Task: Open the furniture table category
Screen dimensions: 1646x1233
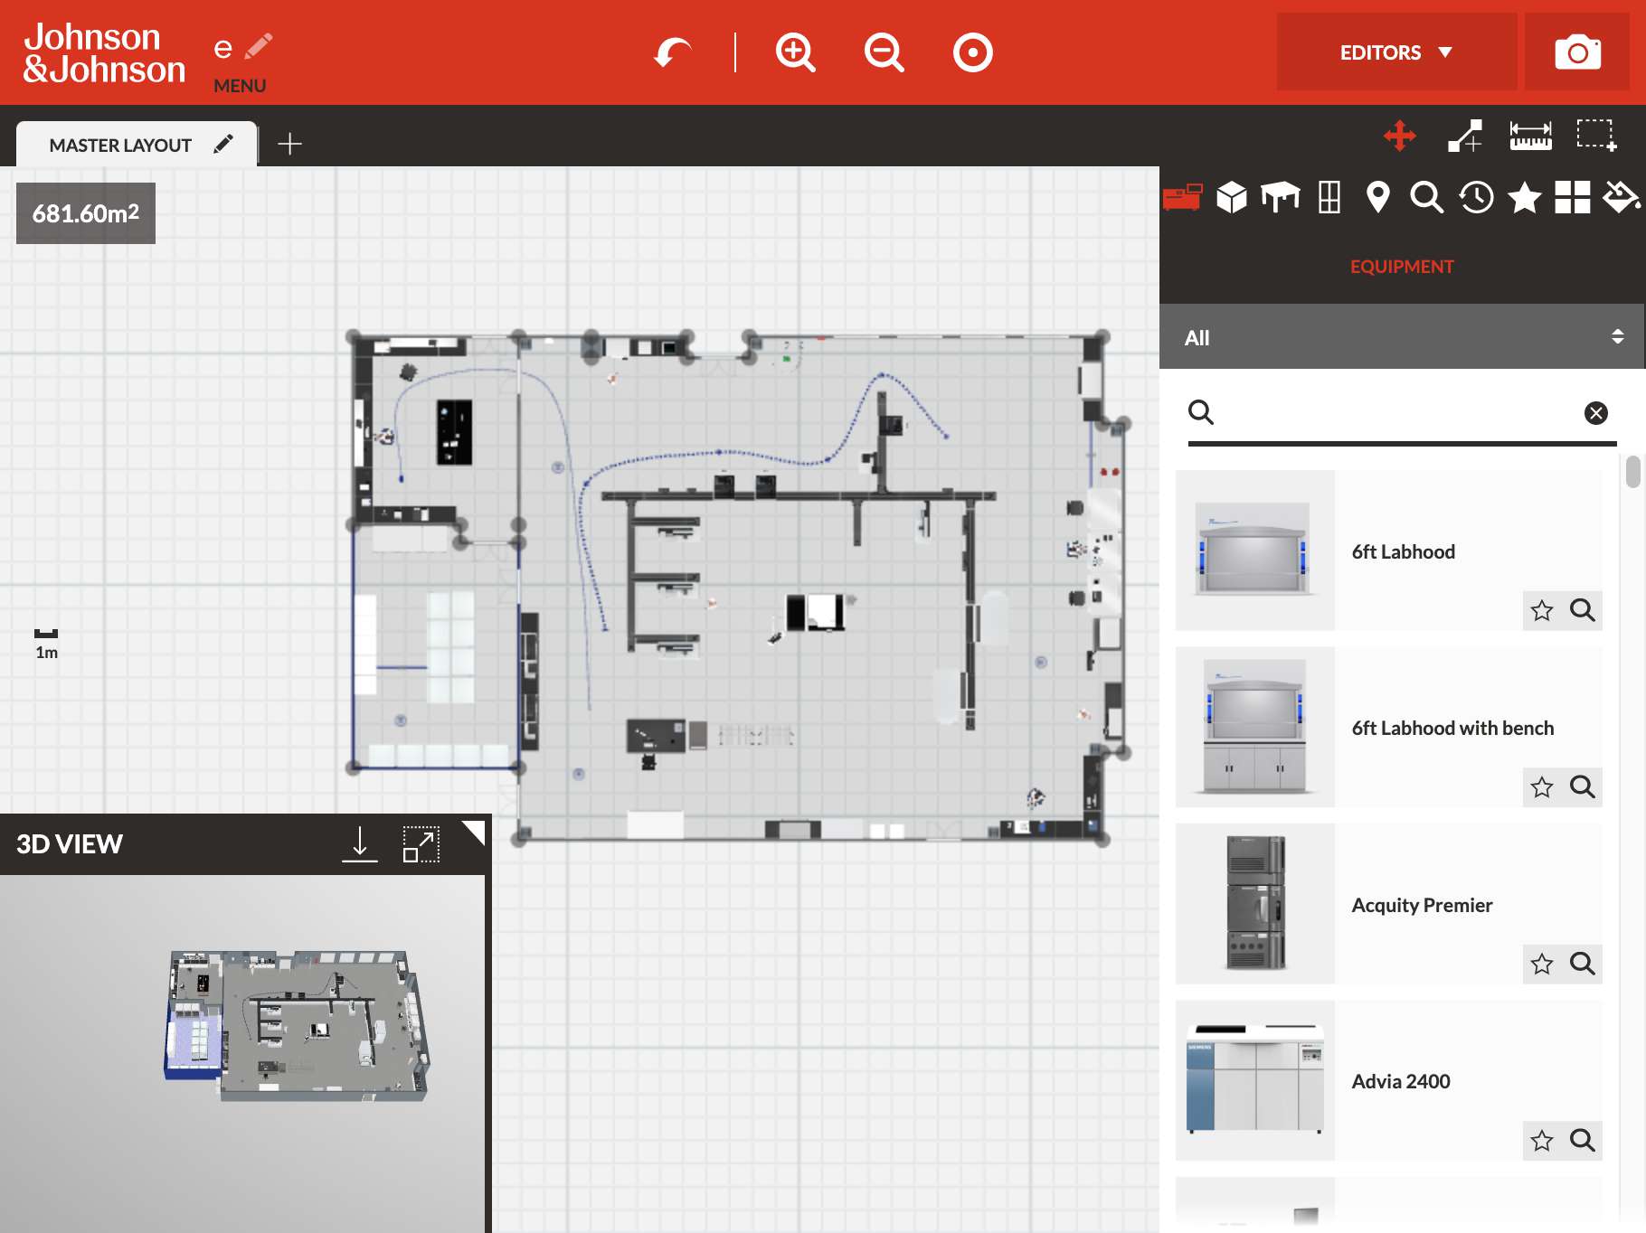Action: 1281,196
